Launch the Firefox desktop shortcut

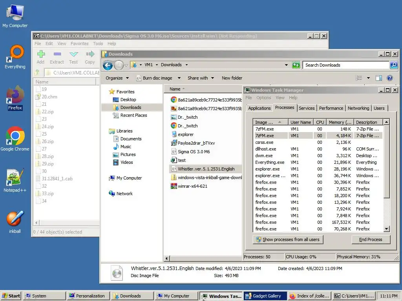pos(15,98)
